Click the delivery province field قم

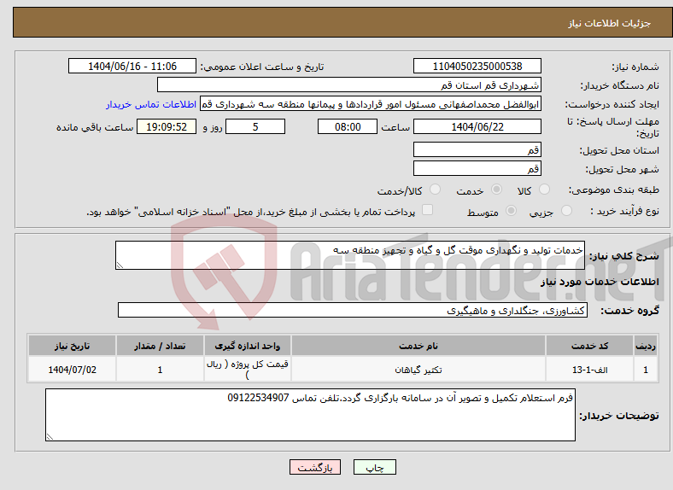point(477,149)
